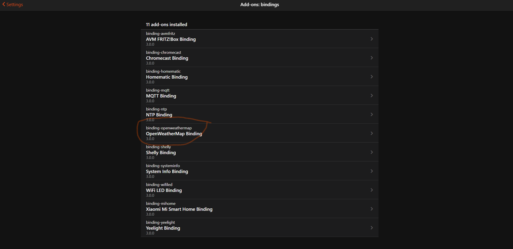Click the arrow on the NTP Binding row
Image resolution: width=513 pixels, height=249 pixels.
[x=372, y=114]
